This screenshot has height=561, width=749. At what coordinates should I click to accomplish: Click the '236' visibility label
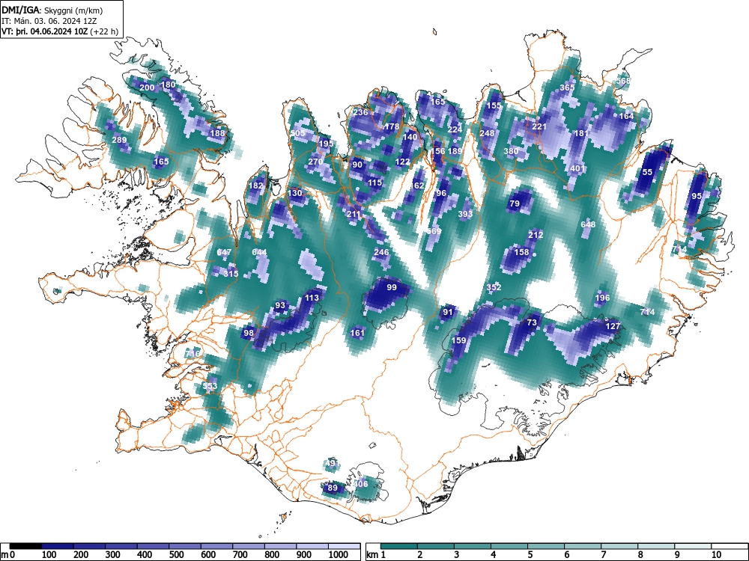pyautogui.click(x=361, y=112)
